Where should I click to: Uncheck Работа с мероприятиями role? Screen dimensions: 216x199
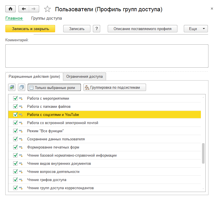click(x=15, y=98)
